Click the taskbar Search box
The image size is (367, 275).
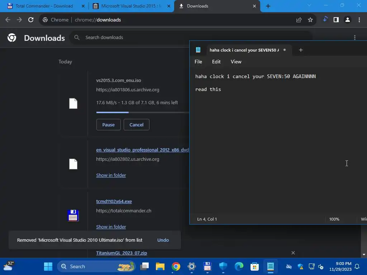coord(96,266)
